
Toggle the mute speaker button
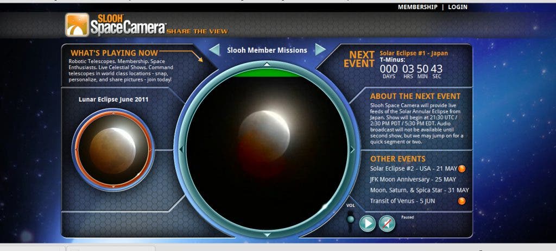point(387,223)
